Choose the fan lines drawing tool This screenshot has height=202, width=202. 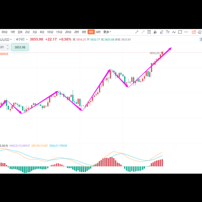click(x=155, y=32)
